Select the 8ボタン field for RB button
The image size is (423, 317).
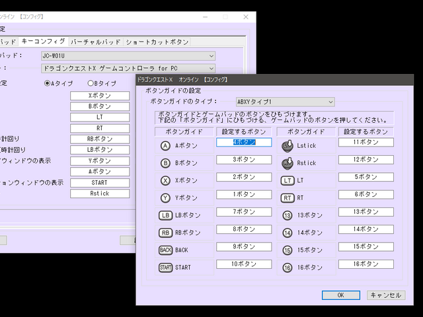[x=244, y=229]
